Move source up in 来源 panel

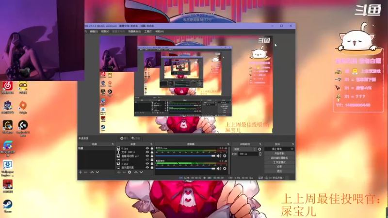tap(136, 172)
